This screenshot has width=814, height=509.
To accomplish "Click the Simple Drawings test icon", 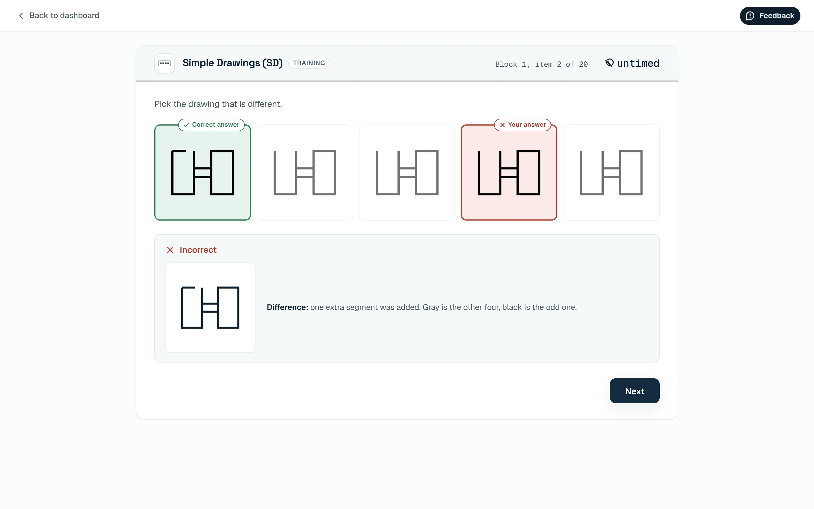I will [x=164, y=63].
